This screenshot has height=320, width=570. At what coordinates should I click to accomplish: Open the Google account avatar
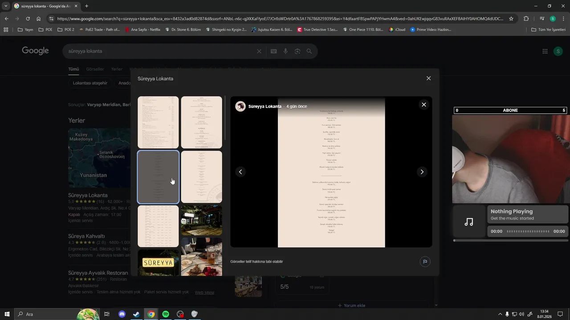(558, 51)
